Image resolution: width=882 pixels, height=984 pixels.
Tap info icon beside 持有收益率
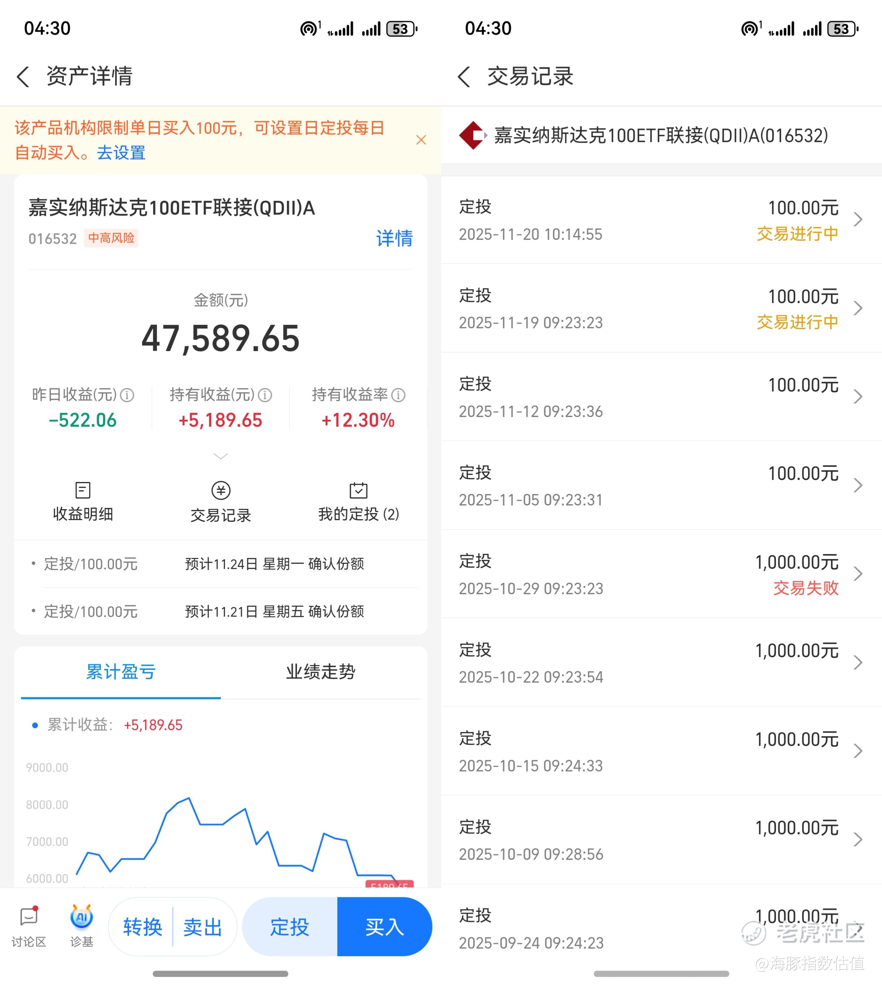(398, 395)
